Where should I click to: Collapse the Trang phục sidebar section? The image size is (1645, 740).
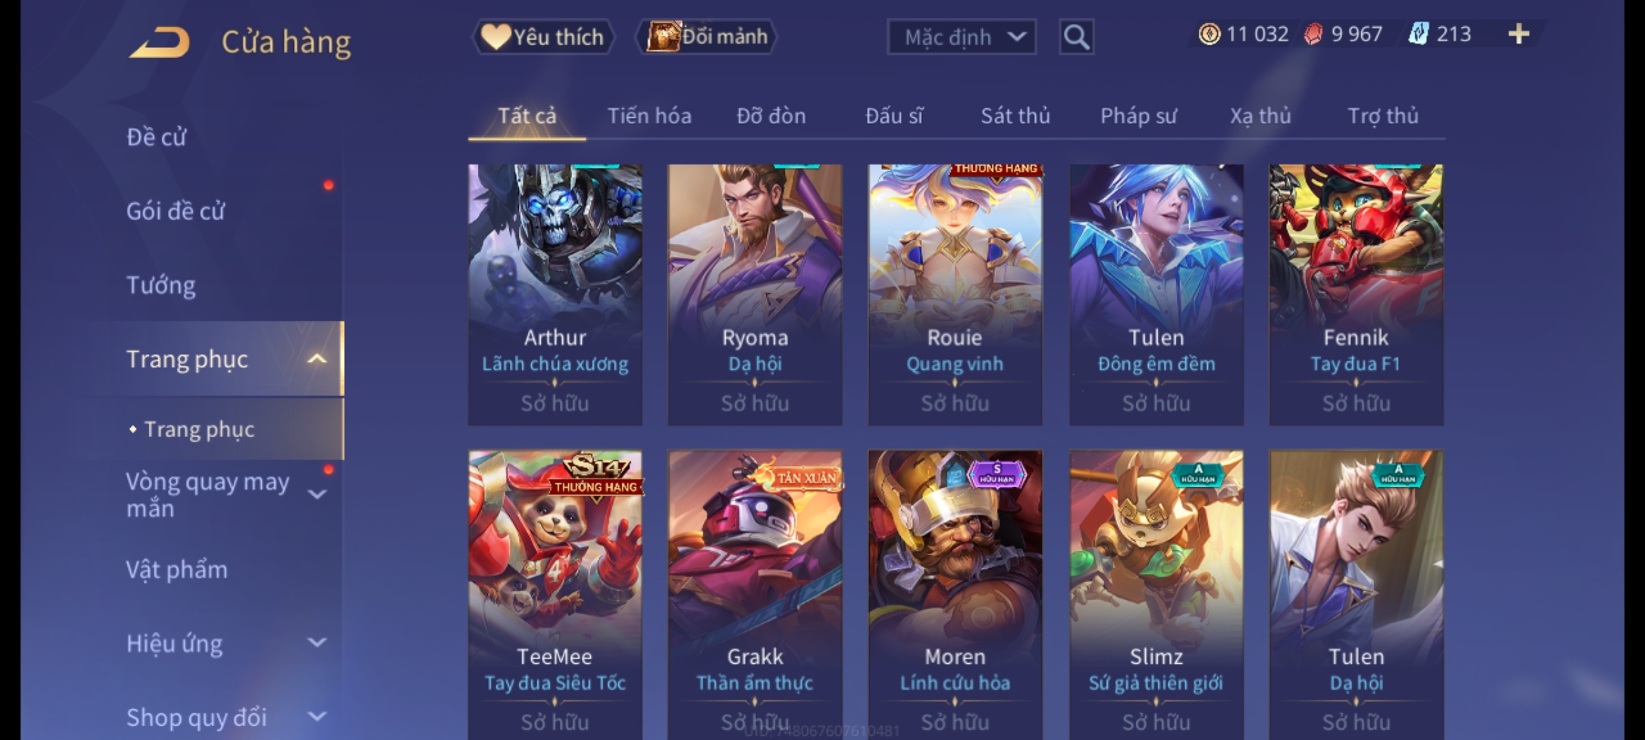[317, 359]
